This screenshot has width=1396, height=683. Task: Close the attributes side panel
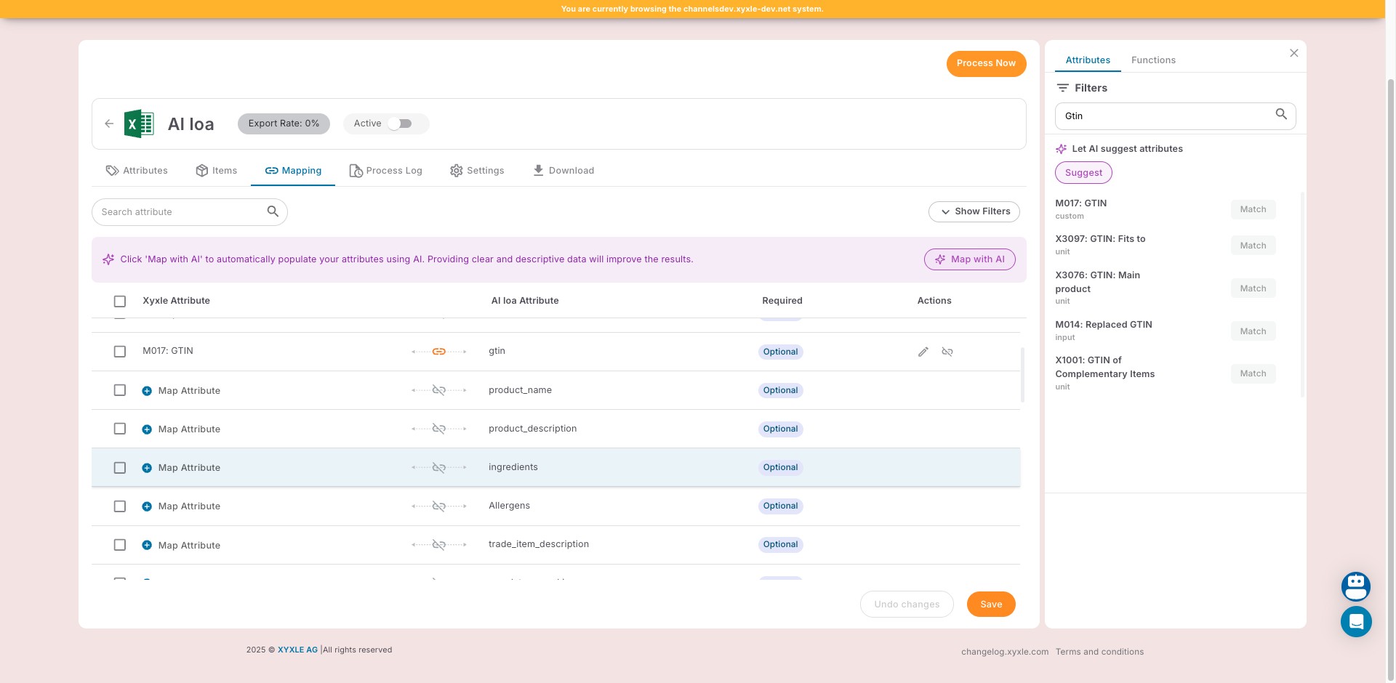coord(1294,53)
